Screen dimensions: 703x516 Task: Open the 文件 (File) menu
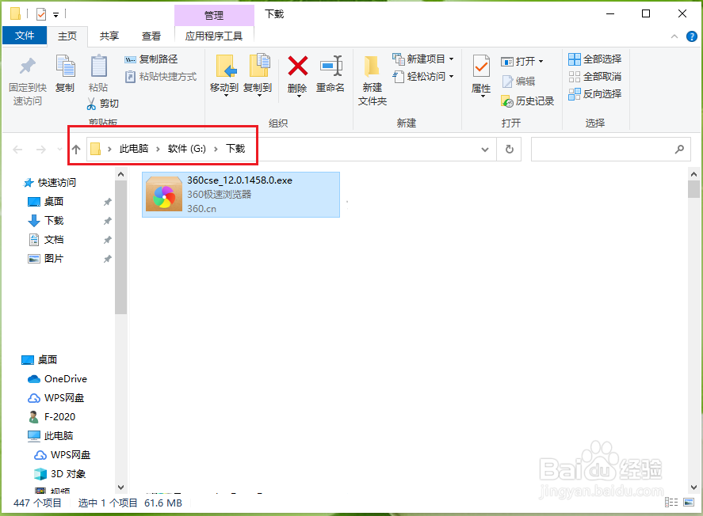(25, 35)
